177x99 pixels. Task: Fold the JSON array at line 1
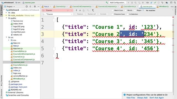(54, 20)
